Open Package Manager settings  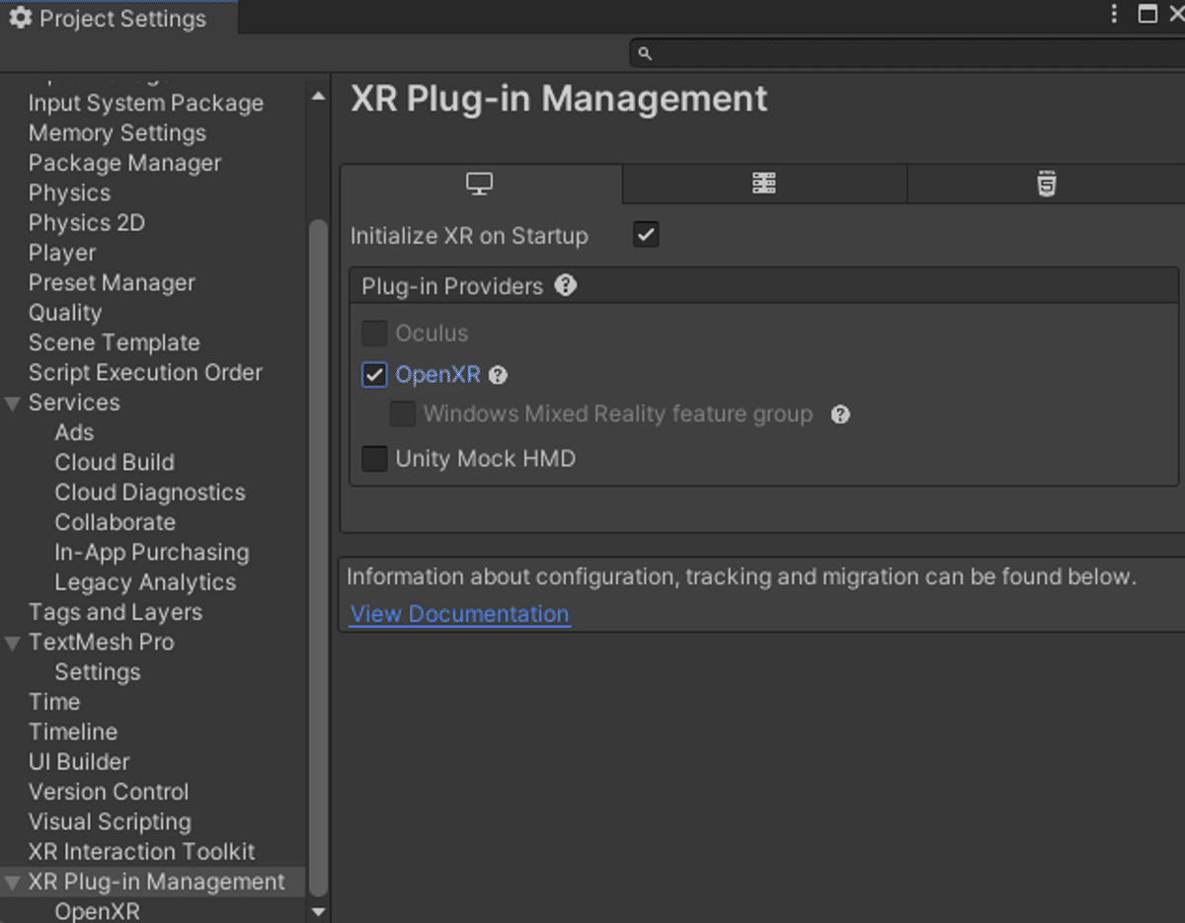(124, 163)
